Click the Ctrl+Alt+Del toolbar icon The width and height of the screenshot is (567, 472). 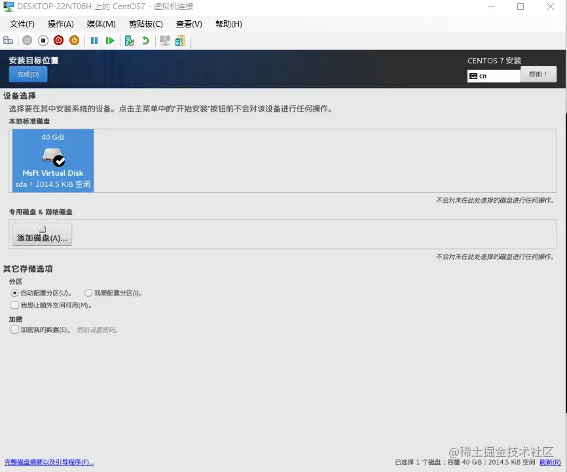(8, 40)
